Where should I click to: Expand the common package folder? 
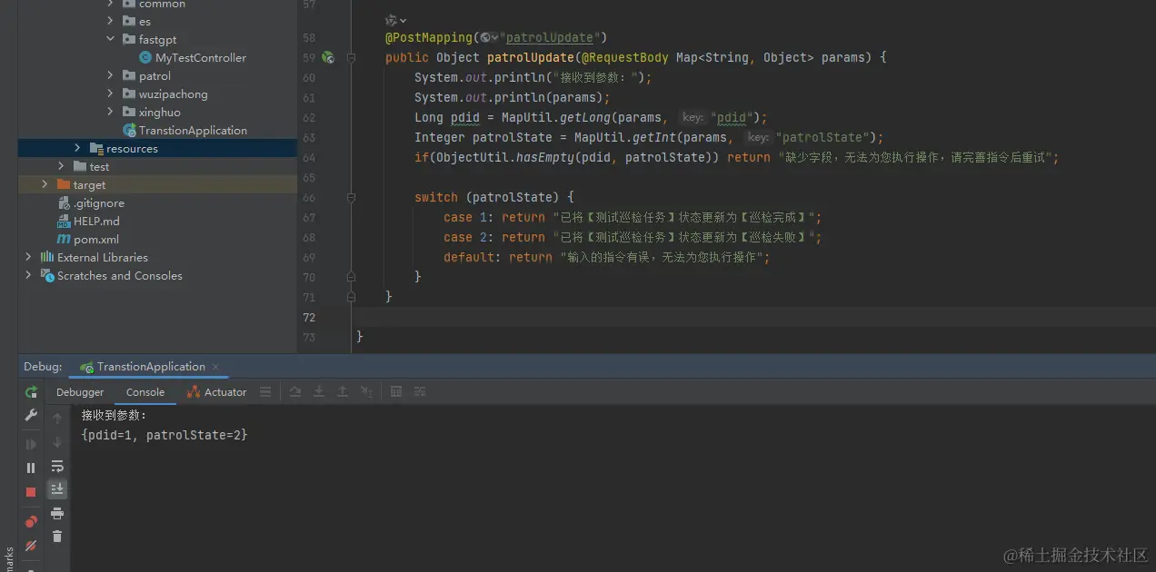tap(111, 4)
